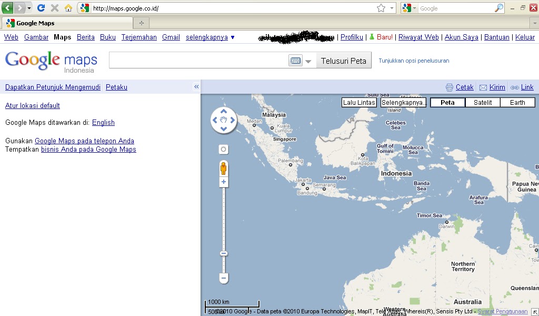Open the navigation history dropdown arrow
This screenshot has width=539, height=316.
pos(29,8)
